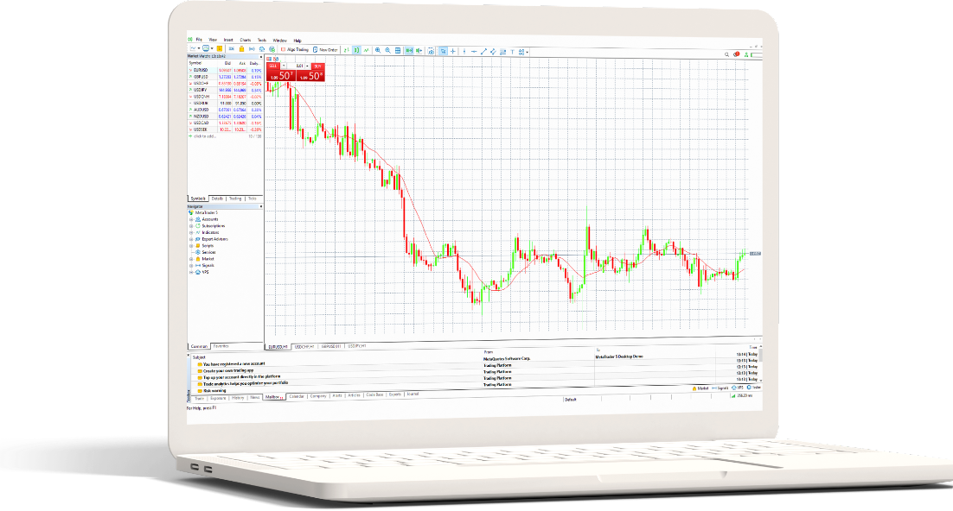Select the cursor arrow tool
The image size is (953, 511).
coord(443,51)
